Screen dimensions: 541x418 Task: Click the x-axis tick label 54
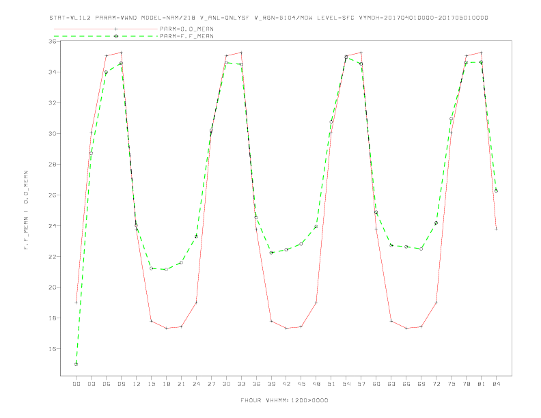pyautogui.click(x=346, y=384)
